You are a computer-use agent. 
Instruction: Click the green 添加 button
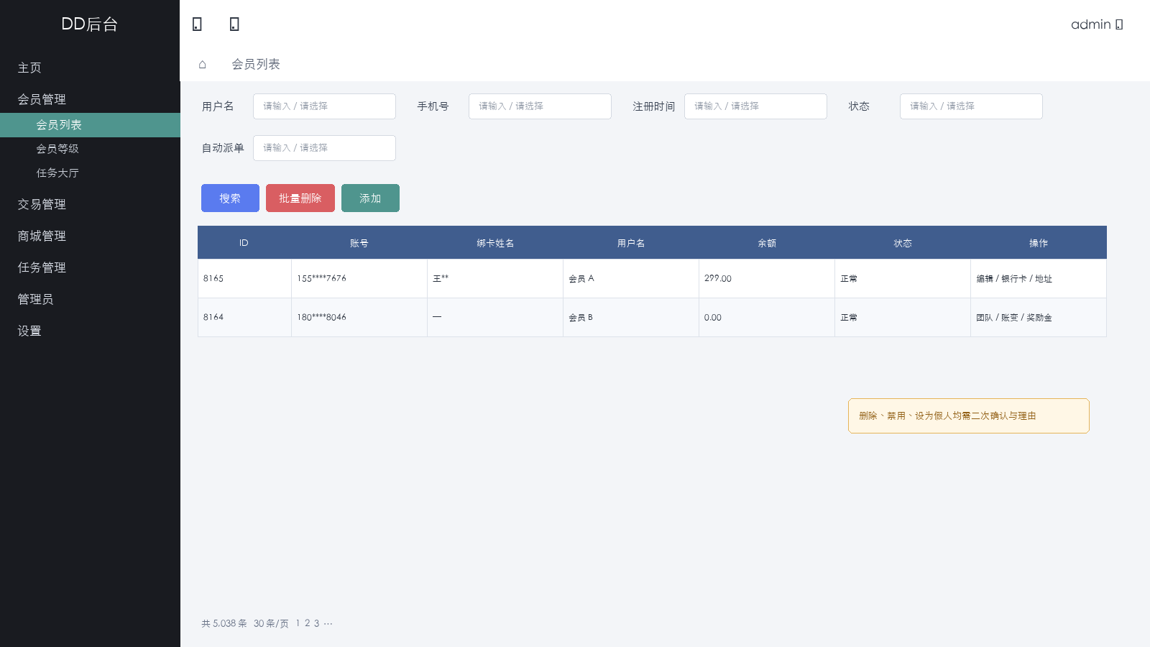370,198
